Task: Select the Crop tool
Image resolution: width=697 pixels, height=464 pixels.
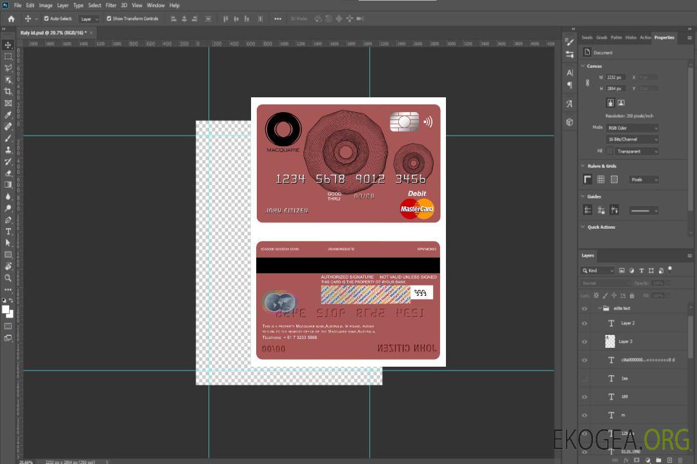Action: [x=8, y=92]
